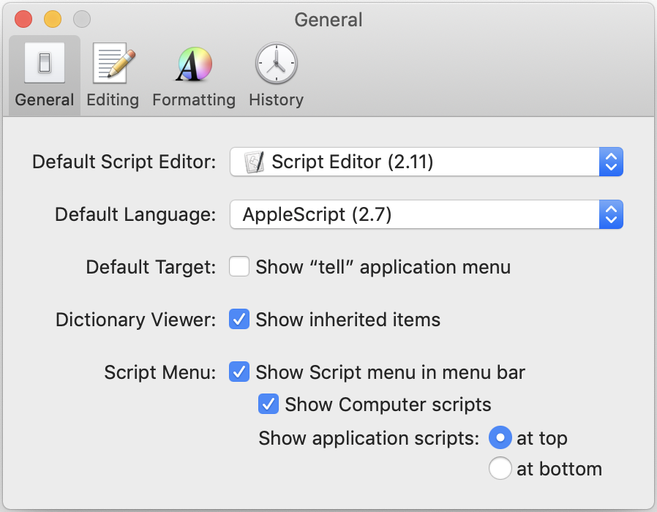The width and height of the screenshot is (657, 512).
Task: Select the "at bottom" radio button
Action: pos(500,469)
